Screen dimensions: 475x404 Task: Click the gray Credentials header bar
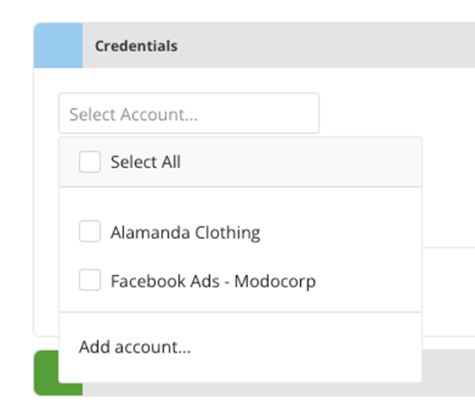tap(278, 45)
